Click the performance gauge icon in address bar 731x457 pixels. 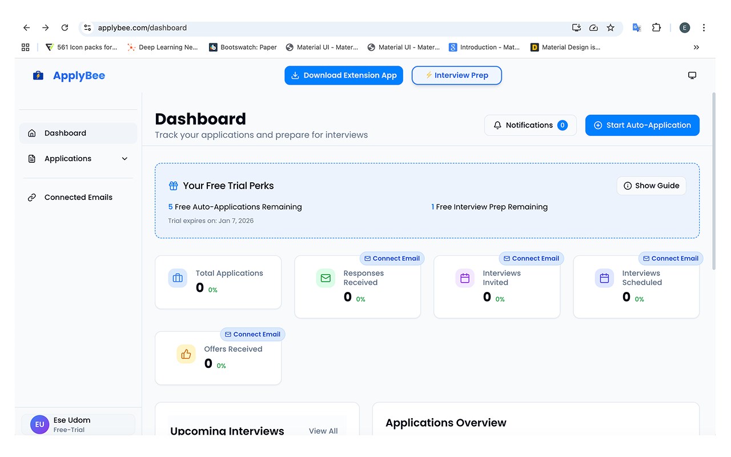pos(593,27)
